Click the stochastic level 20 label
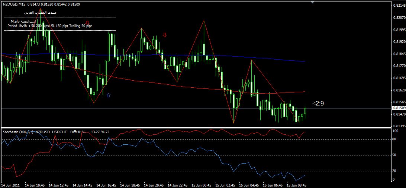 point(394,171)
